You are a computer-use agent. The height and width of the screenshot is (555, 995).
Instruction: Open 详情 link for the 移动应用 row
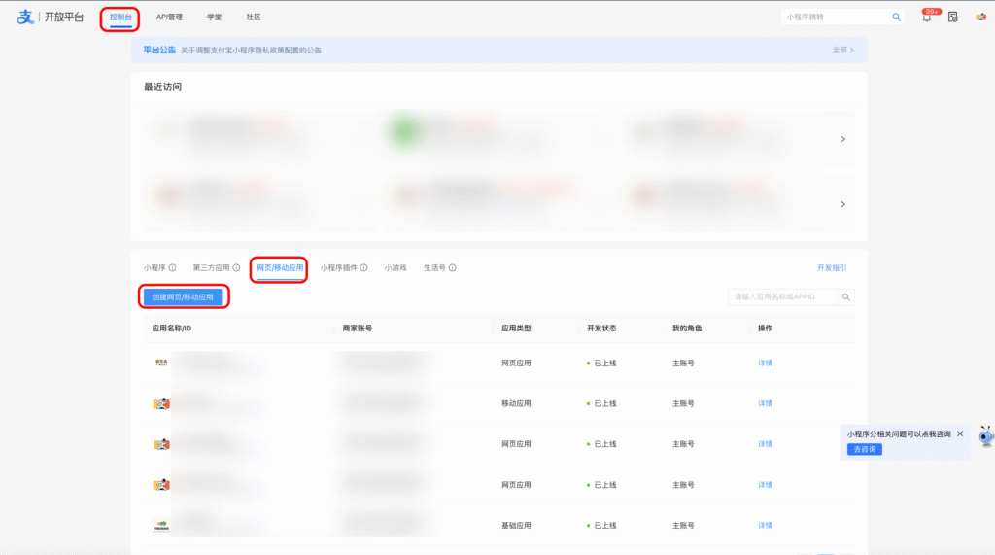(765, 403)
